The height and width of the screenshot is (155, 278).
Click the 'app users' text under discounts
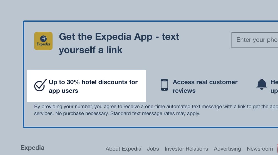63,91
